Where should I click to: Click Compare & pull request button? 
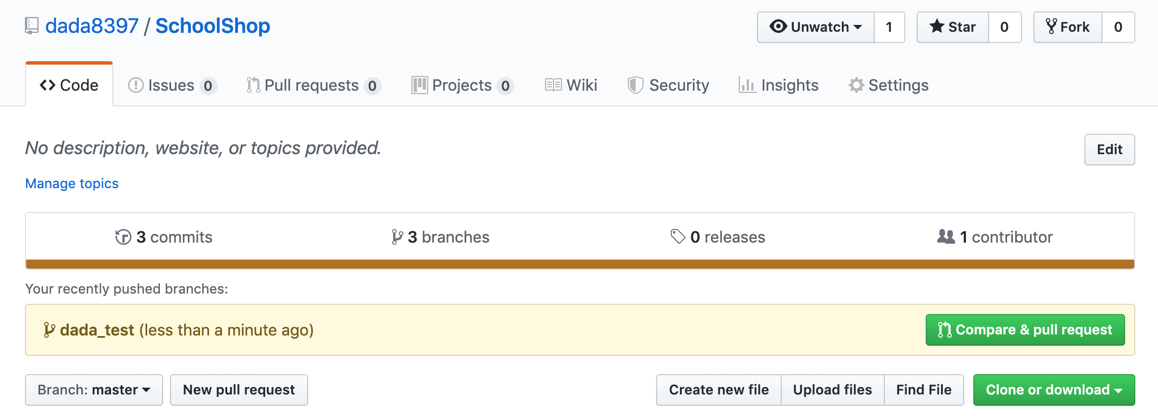click(x=1025, y=330)
